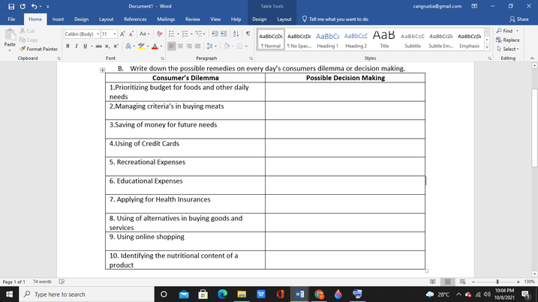
Task: Open the font size dropdown
Action: pos(115,34)
